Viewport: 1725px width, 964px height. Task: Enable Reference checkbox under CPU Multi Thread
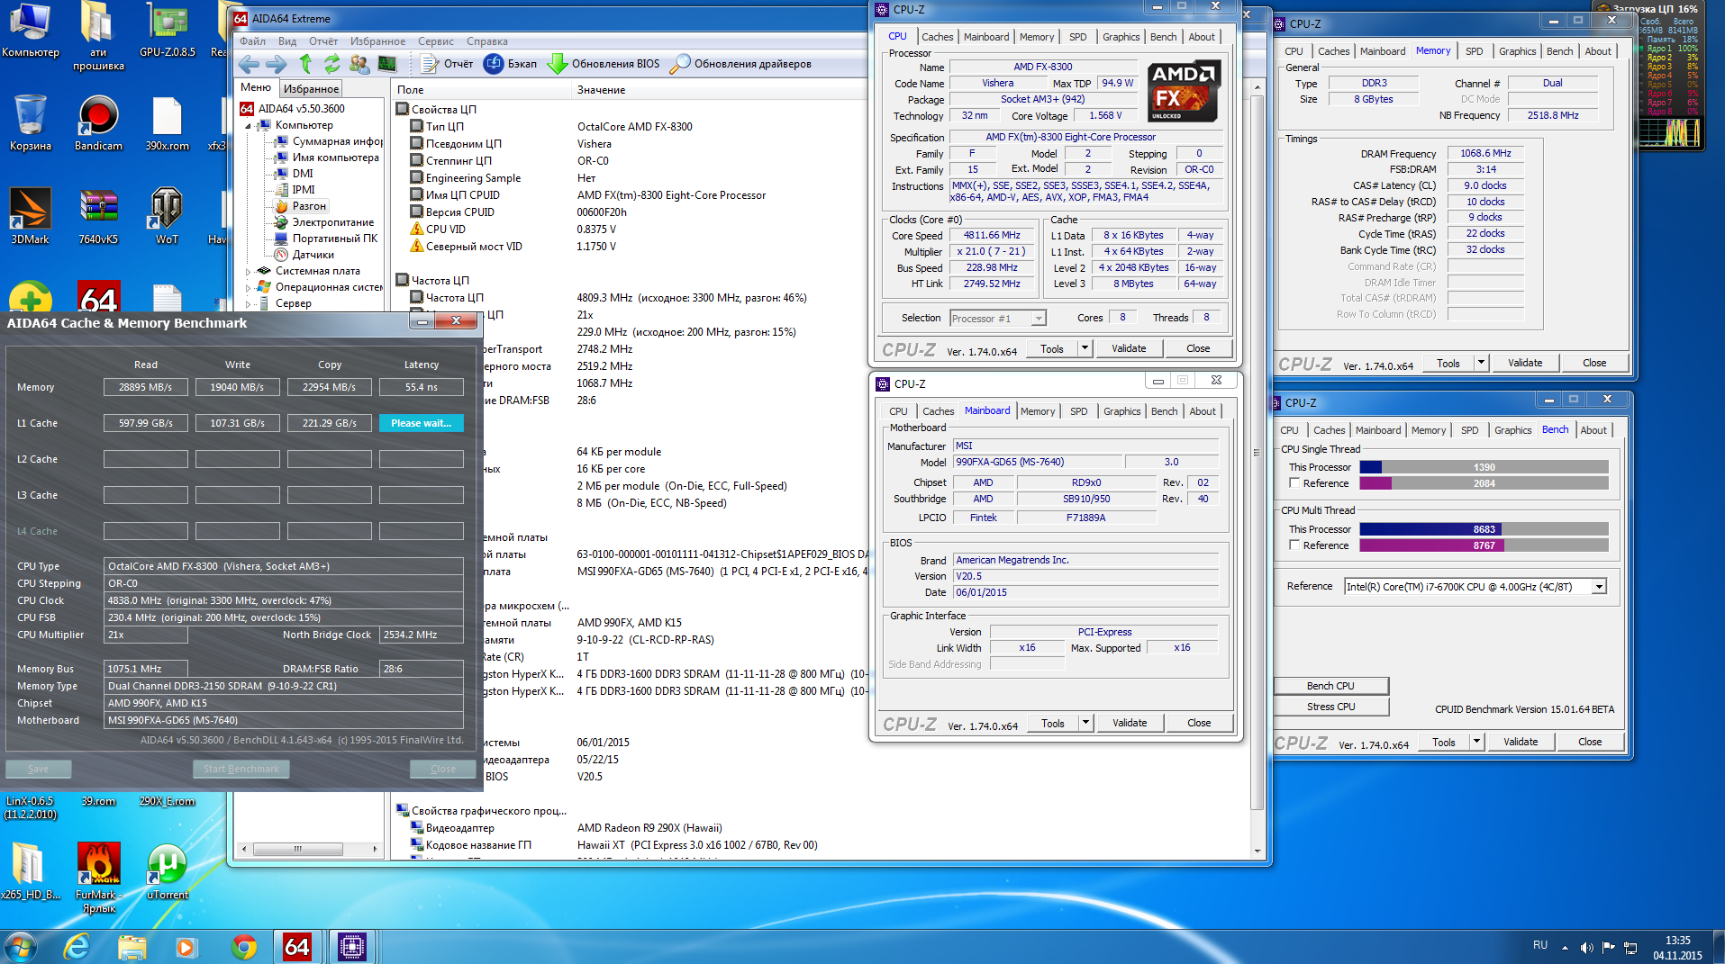(x=1294, y=545)
